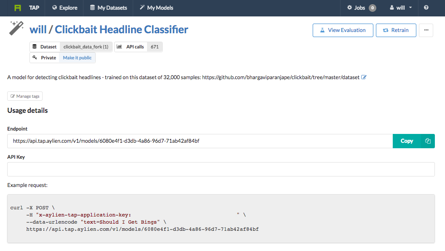Click the Explore globe icon
445x251 pixels.
(54, 8)
